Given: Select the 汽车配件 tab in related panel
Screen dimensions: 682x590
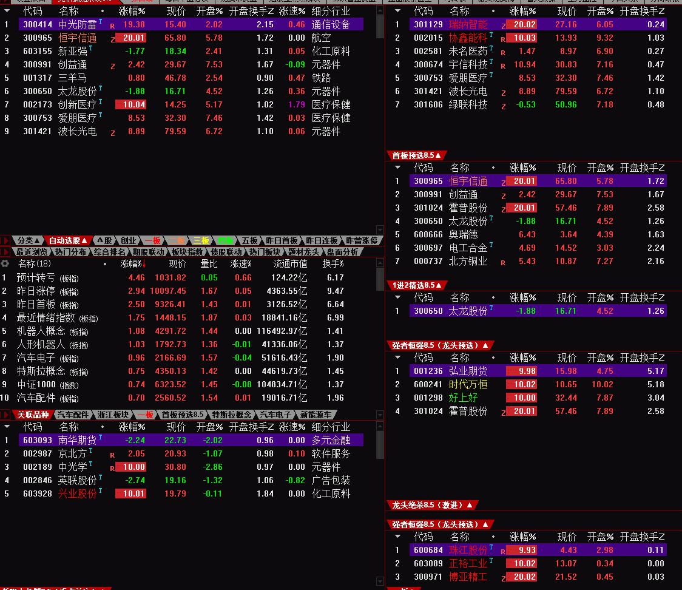Looking at the screenshot, I should pyautogui.click(x=73, y=415).
